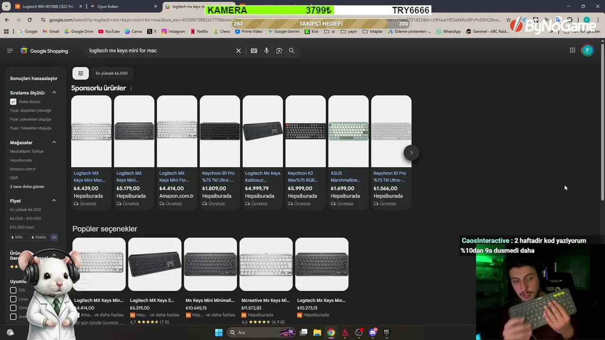Open Sponsorlu ürünler info menu dots
Image resolution: width=605 pixels, height=340 pixels.
tap(131, 88)
